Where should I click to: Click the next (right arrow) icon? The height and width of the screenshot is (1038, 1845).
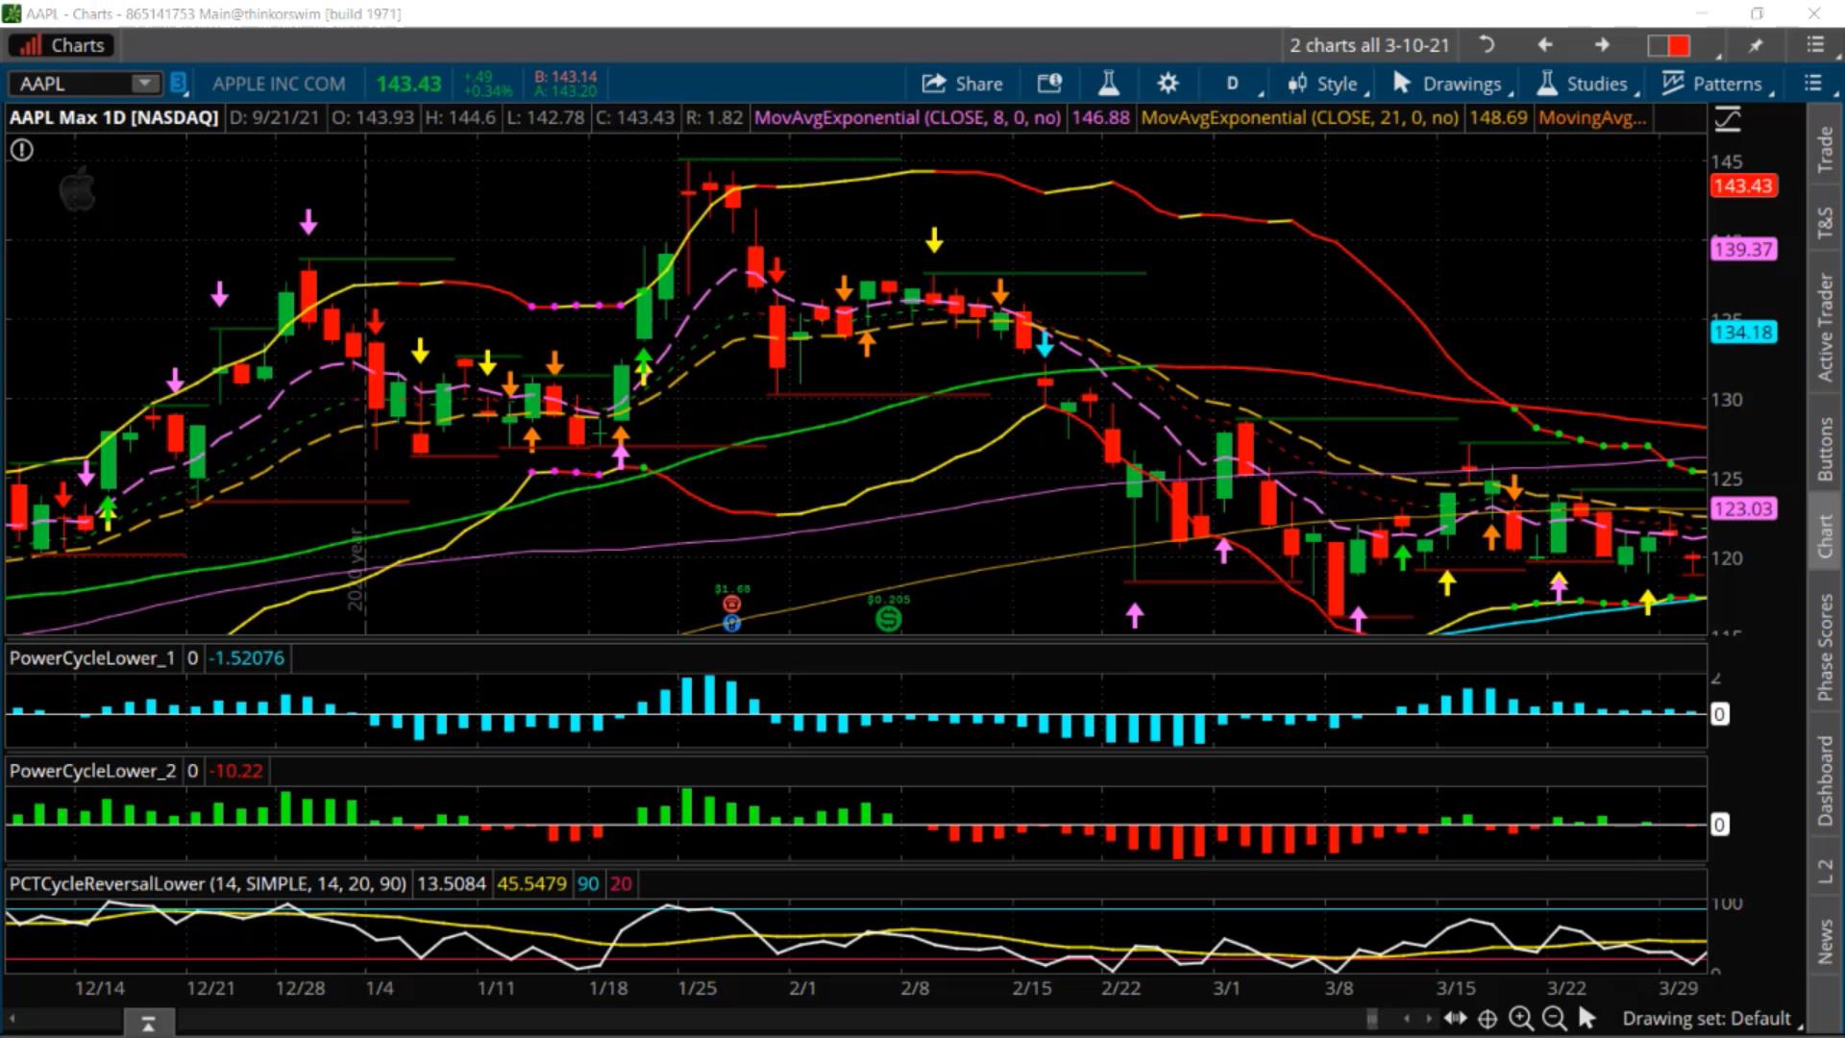tap(1602, 45)
